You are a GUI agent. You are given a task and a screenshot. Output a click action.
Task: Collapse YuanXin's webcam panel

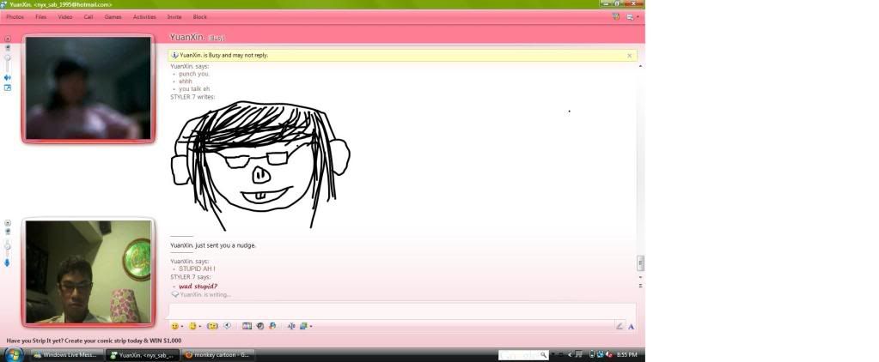pyautogui.click(x=7, y=39)
